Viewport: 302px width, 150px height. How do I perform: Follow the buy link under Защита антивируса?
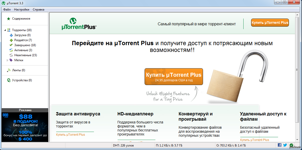71,135
